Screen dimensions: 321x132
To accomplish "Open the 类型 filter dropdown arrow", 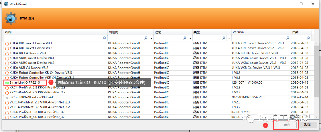I will tap(229, 38).
